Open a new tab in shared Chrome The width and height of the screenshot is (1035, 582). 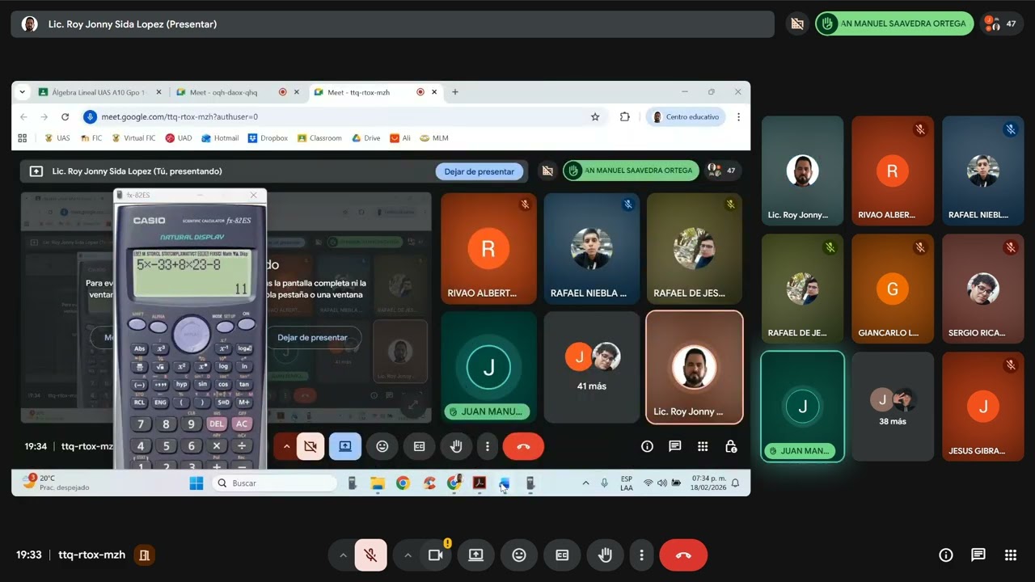click(x=455, y=92)
